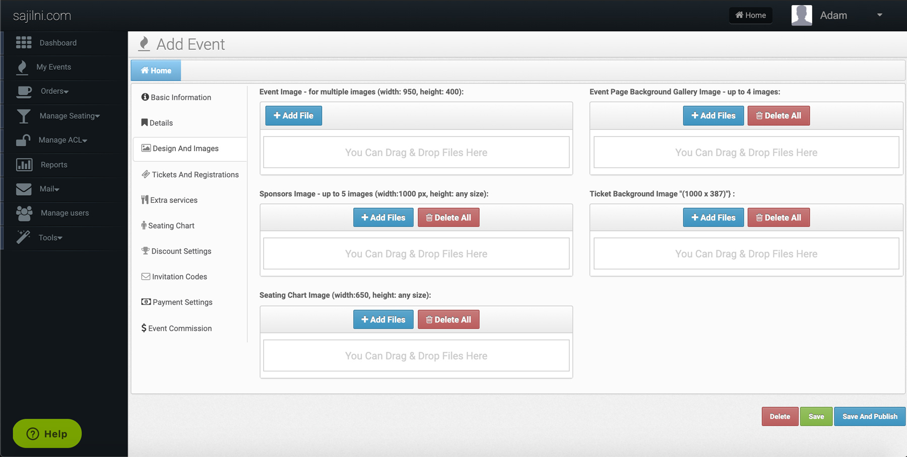The image size is (907, 457).
Task: Click the Add Event flame icon
Action: coord(144,44)
